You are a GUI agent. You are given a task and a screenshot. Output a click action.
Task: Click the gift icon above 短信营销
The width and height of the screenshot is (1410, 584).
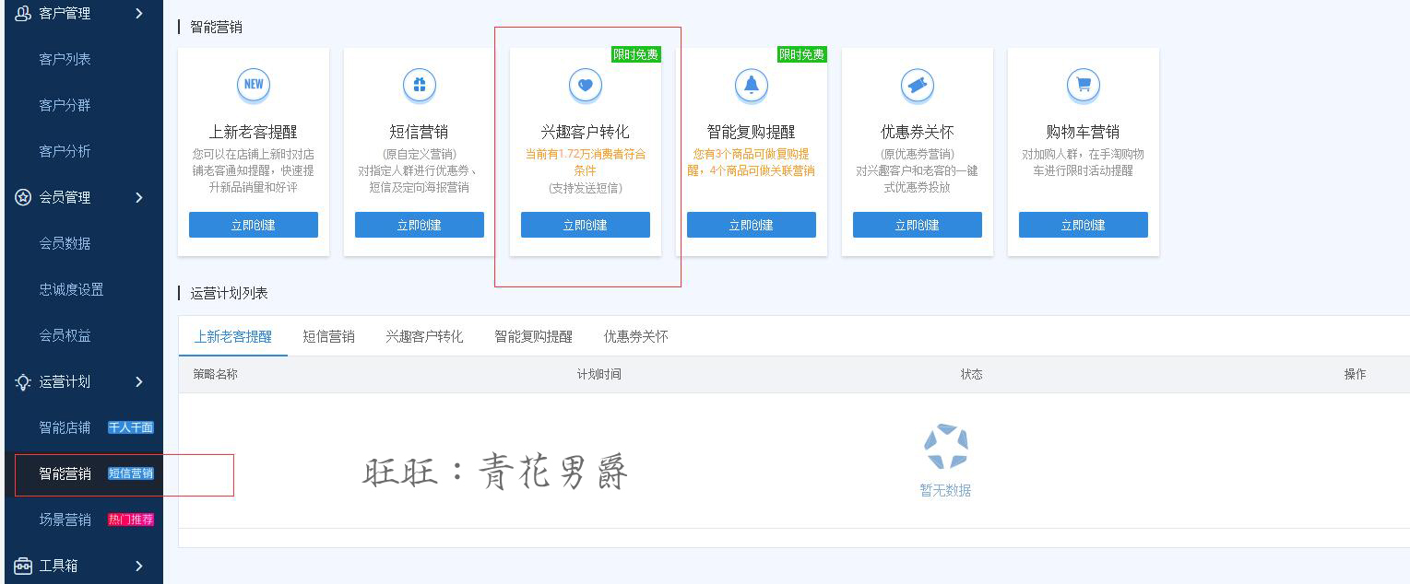[x=419, y=86]
